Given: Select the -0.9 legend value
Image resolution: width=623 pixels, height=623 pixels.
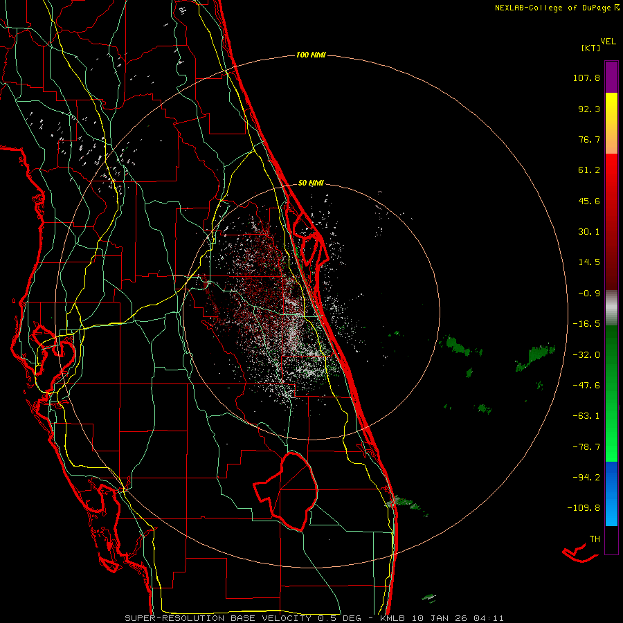Looking at the screenshot, I should (589, 294).
